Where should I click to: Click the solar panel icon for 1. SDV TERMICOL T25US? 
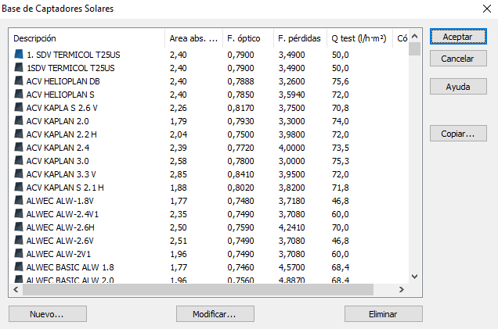(x=19, y=55)
